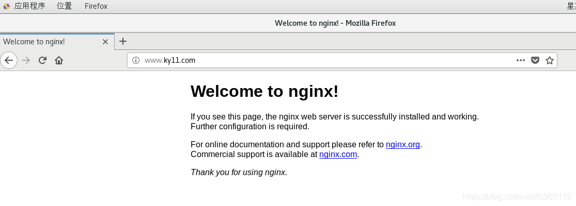This screenshot has width=576, height=206.
Task: Click the window title Welcome to nginx! - Mozilla Firefox
Action: tap(335, 23)
